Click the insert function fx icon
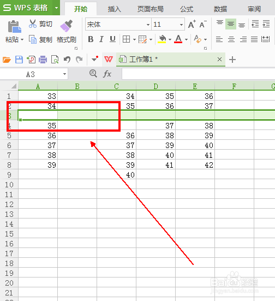This screenshot has height=301, width=275. pyautogui.click(x=107, y=74)
